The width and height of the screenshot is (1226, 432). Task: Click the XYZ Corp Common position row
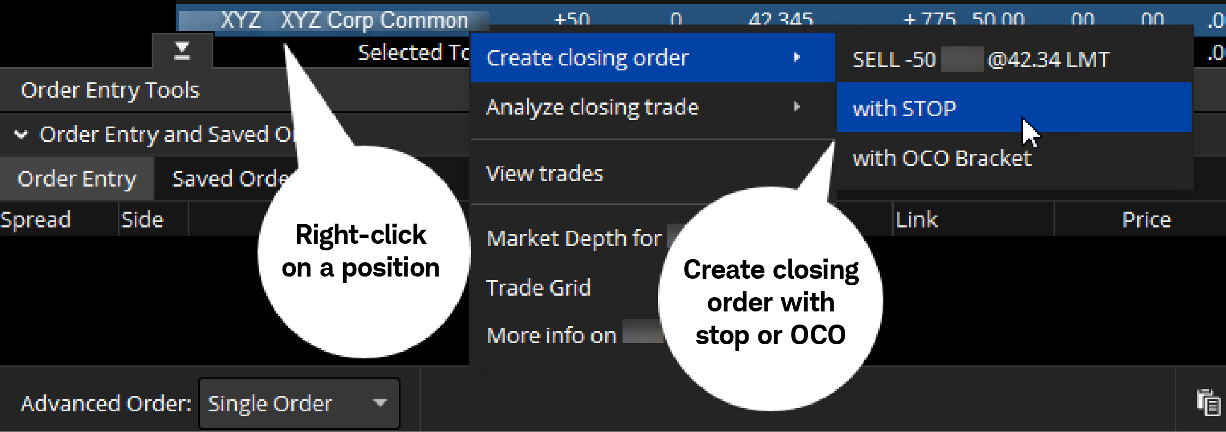click(x=344, y=20)
